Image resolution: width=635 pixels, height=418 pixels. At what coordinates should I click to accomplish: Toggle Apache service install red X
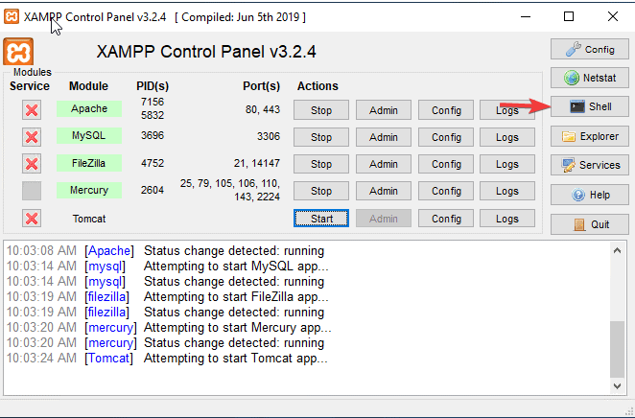(32, 110)
